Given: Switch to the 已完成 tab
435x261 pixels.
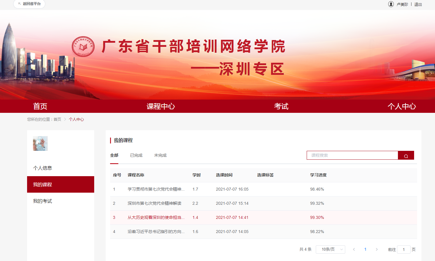Looking at the screenshot, I should tap(136, 155).
